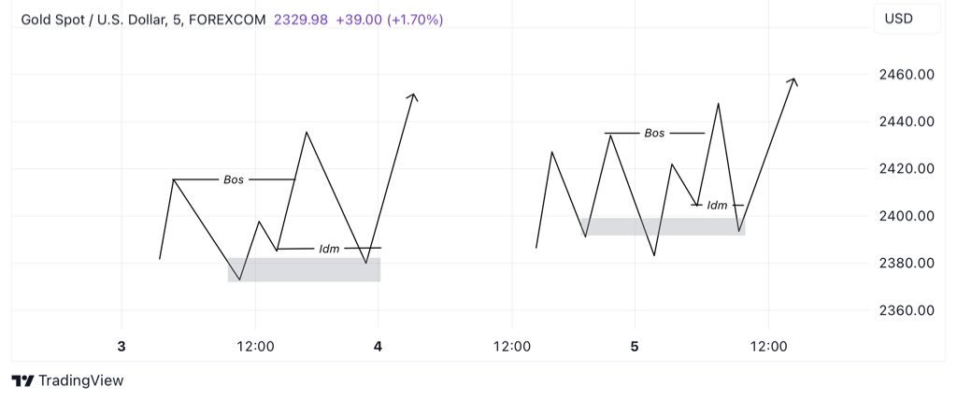Click date 5 on time axis
Viewport: 957px width, 401px height.
click(x=635, y=348)
